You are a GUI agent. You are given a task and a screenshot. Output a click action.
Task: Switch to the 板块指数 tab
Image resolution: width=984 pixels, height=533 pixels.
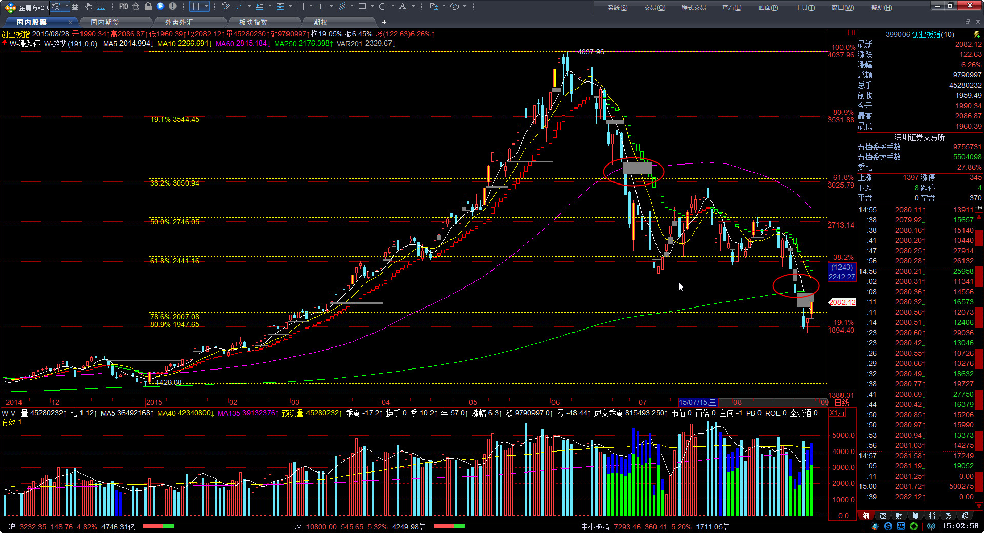click(x=253, y=22)
